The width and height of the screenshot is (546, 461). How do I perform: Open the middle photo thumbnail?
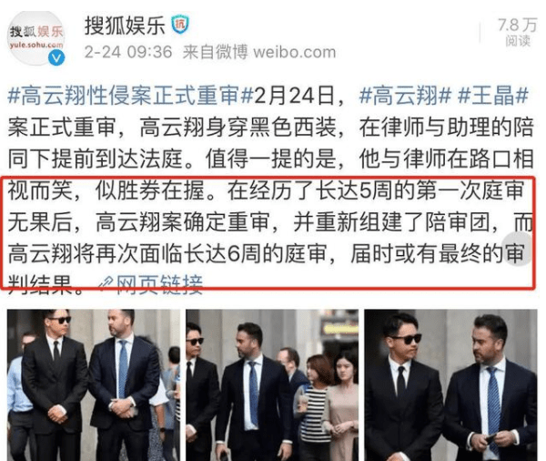coord(272,385)
